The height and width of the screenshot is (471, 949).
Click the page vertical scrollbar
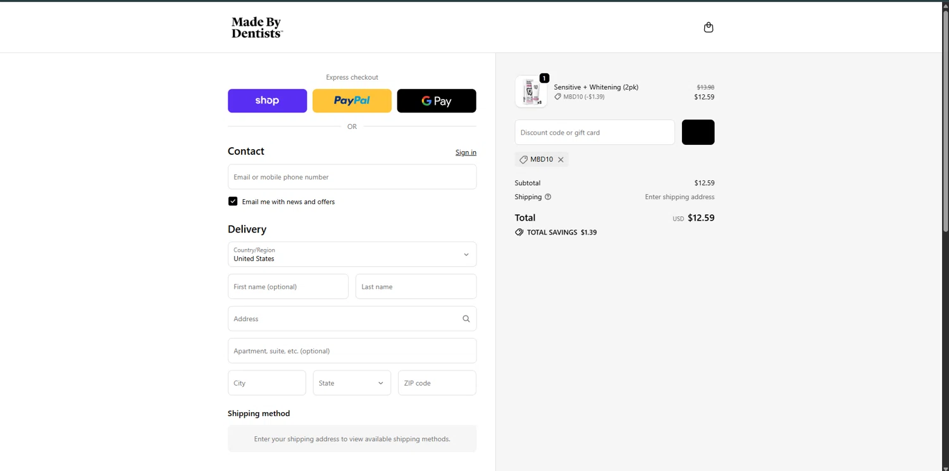pos(945,120)
